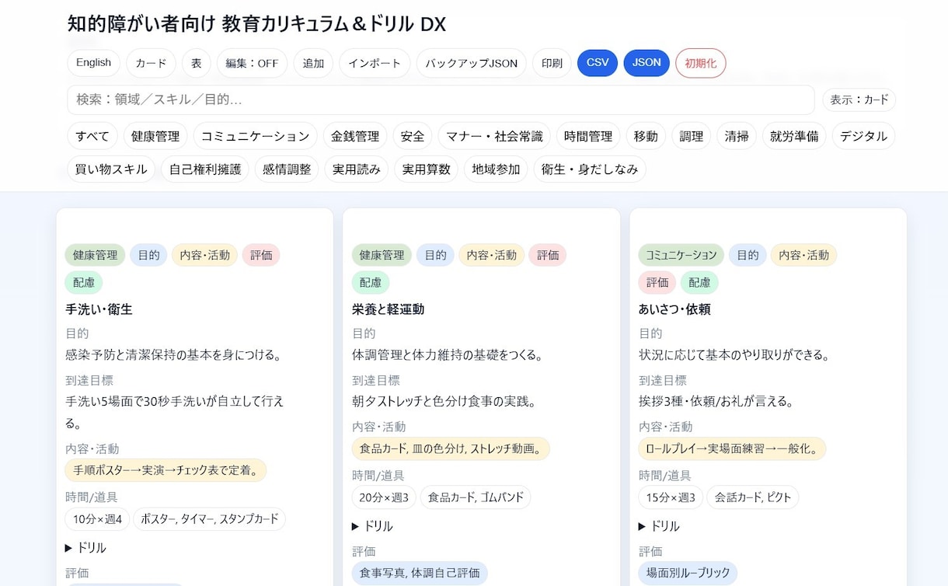Filter by 就労準備 category

point(794,136)
